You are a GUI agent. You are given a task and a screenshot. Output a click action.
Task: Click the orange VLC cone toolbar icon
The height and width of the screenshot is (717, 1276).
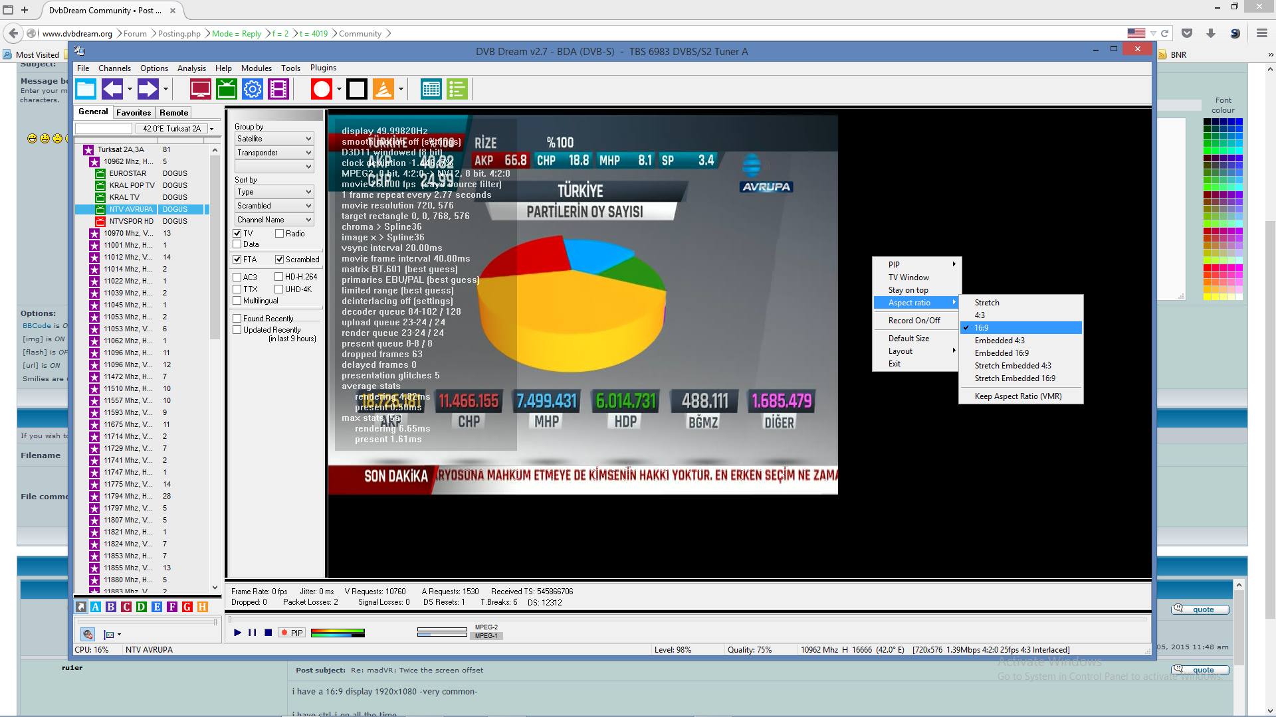click(x=383, y=89)
